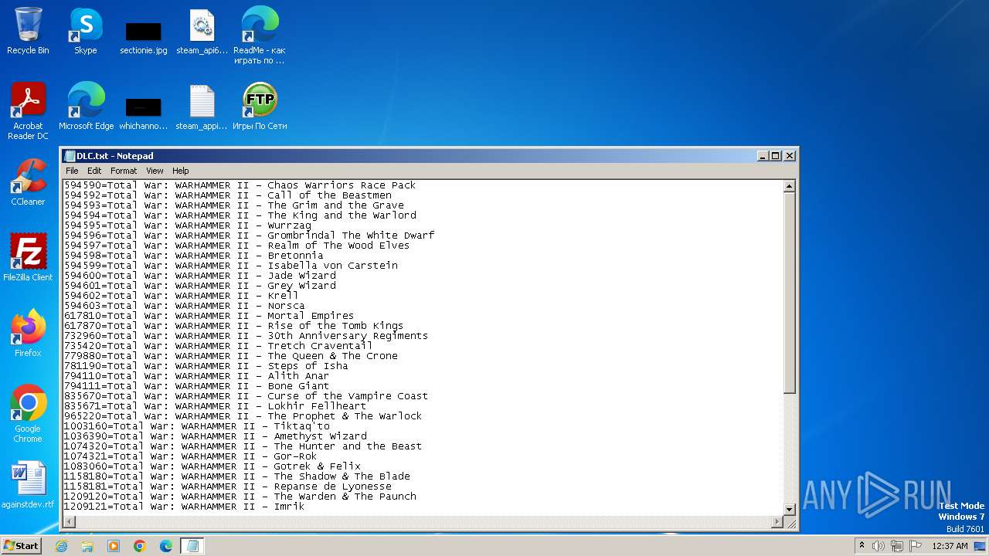Launch Acrobat Reader DC
The height and width of the screenshot is (556, 989).
click(28, 111)
